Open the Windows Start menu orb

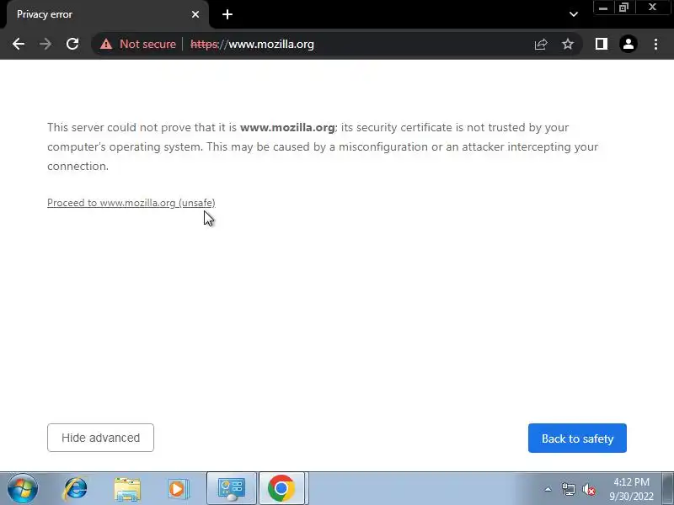23,489
